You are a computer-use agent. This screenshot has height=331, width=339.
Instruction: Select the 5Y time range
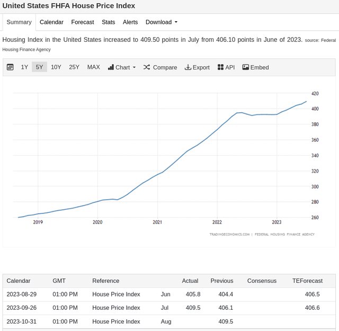pyautogui.click(x=39, y=67)
